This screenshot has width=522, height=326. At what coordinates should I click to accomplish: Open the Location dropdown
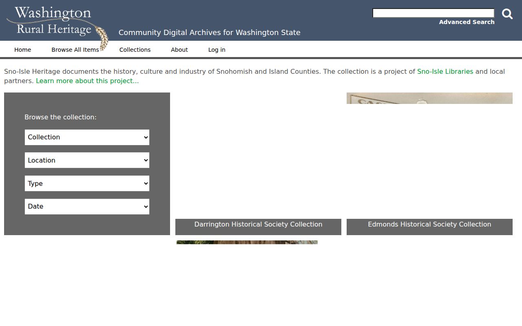87,160
